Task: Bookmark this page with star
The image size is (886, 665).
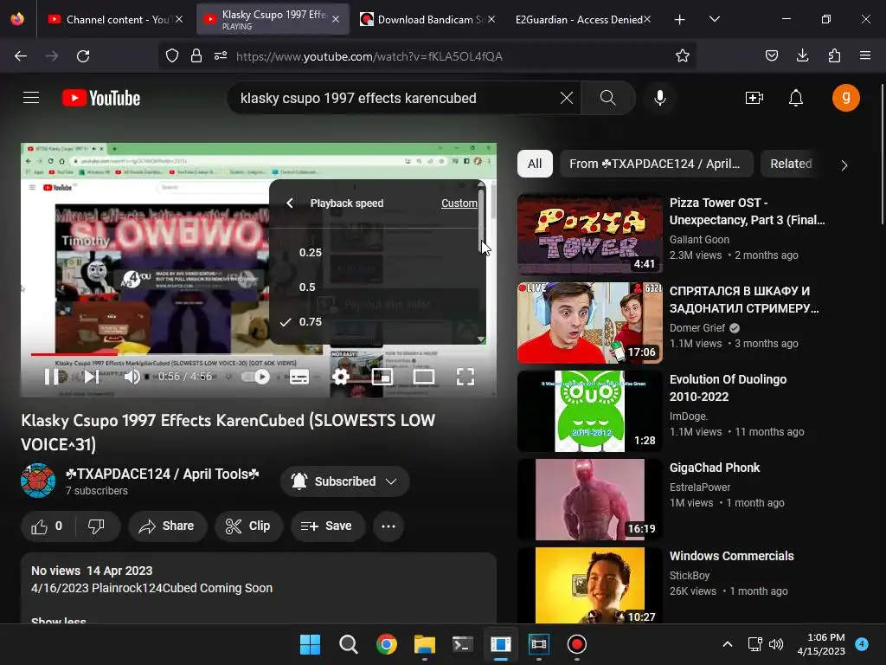Action: point(682,55)
